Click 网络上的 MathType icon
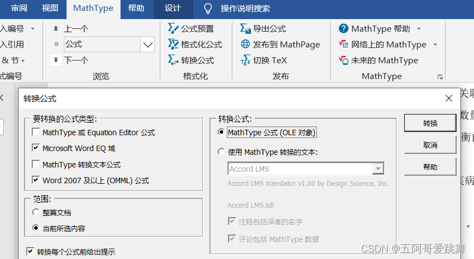474x259 pixels. click(x=344, y=44)
